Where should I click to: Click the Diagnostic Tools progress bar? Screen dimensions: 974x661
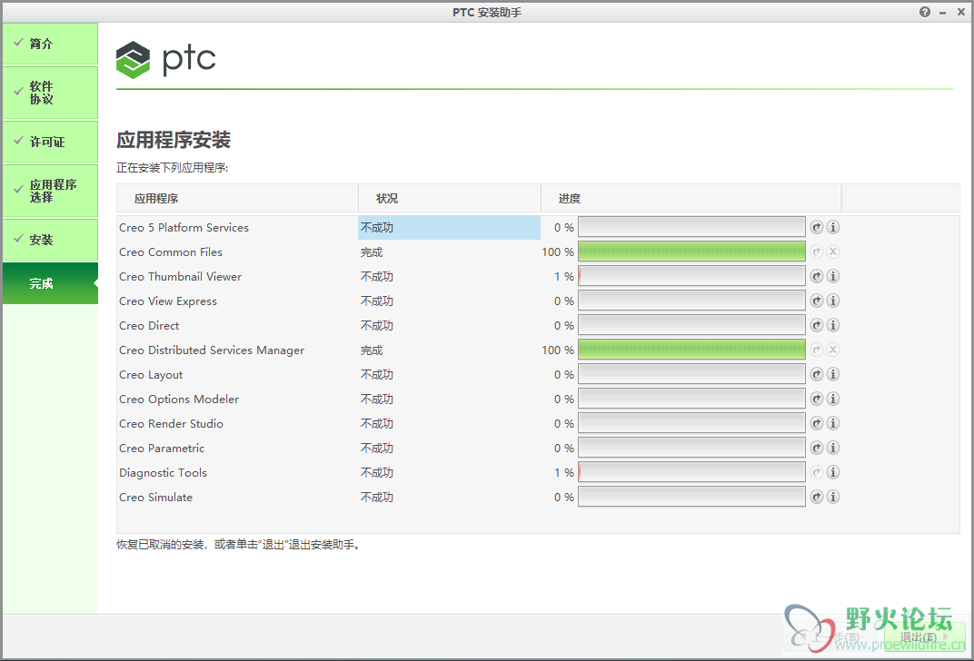[x=692, y=472]
